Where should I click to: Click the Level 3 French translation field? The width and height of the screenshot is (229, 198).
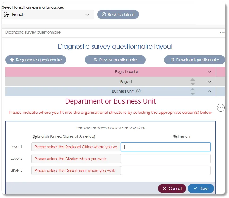click(x=166, y=171)
